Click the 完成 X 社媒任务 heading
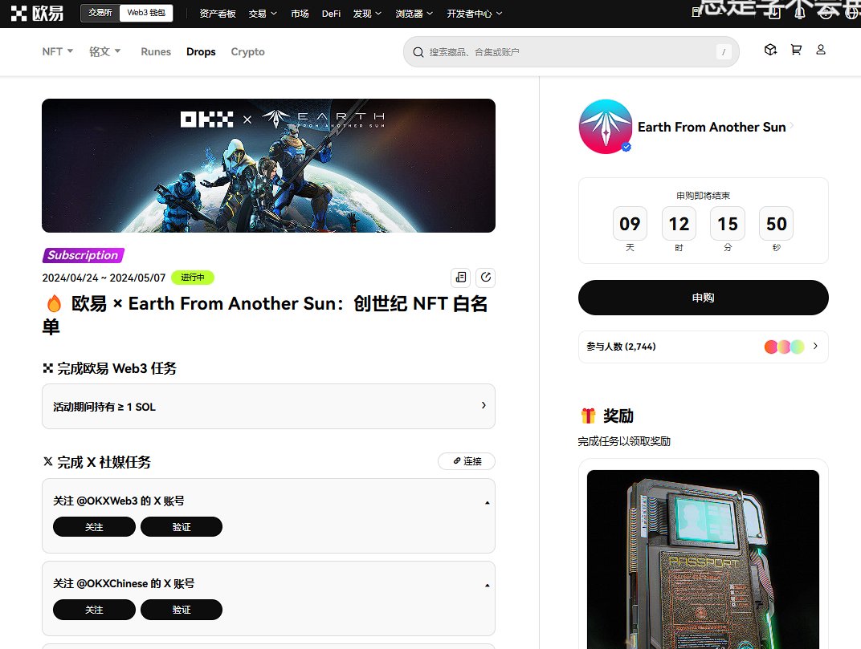861x649 pixels. point(97,462)
